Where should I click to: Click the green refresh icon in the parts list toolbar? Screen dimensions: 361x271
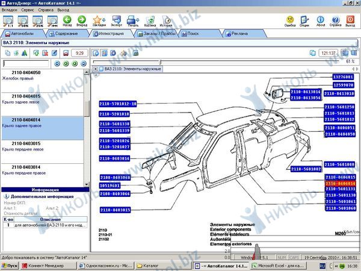coord(16,53)
